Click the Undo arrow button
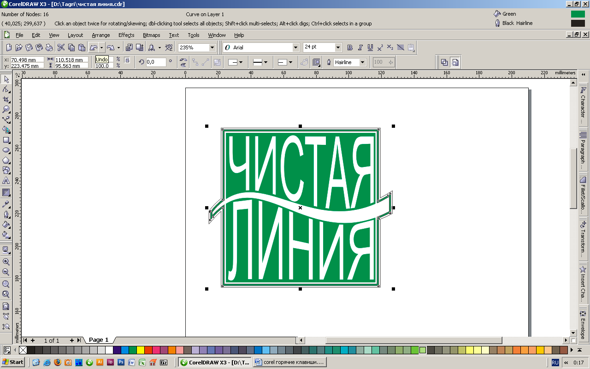This screenshot has height=369, width=590. (x=94, y=48)
